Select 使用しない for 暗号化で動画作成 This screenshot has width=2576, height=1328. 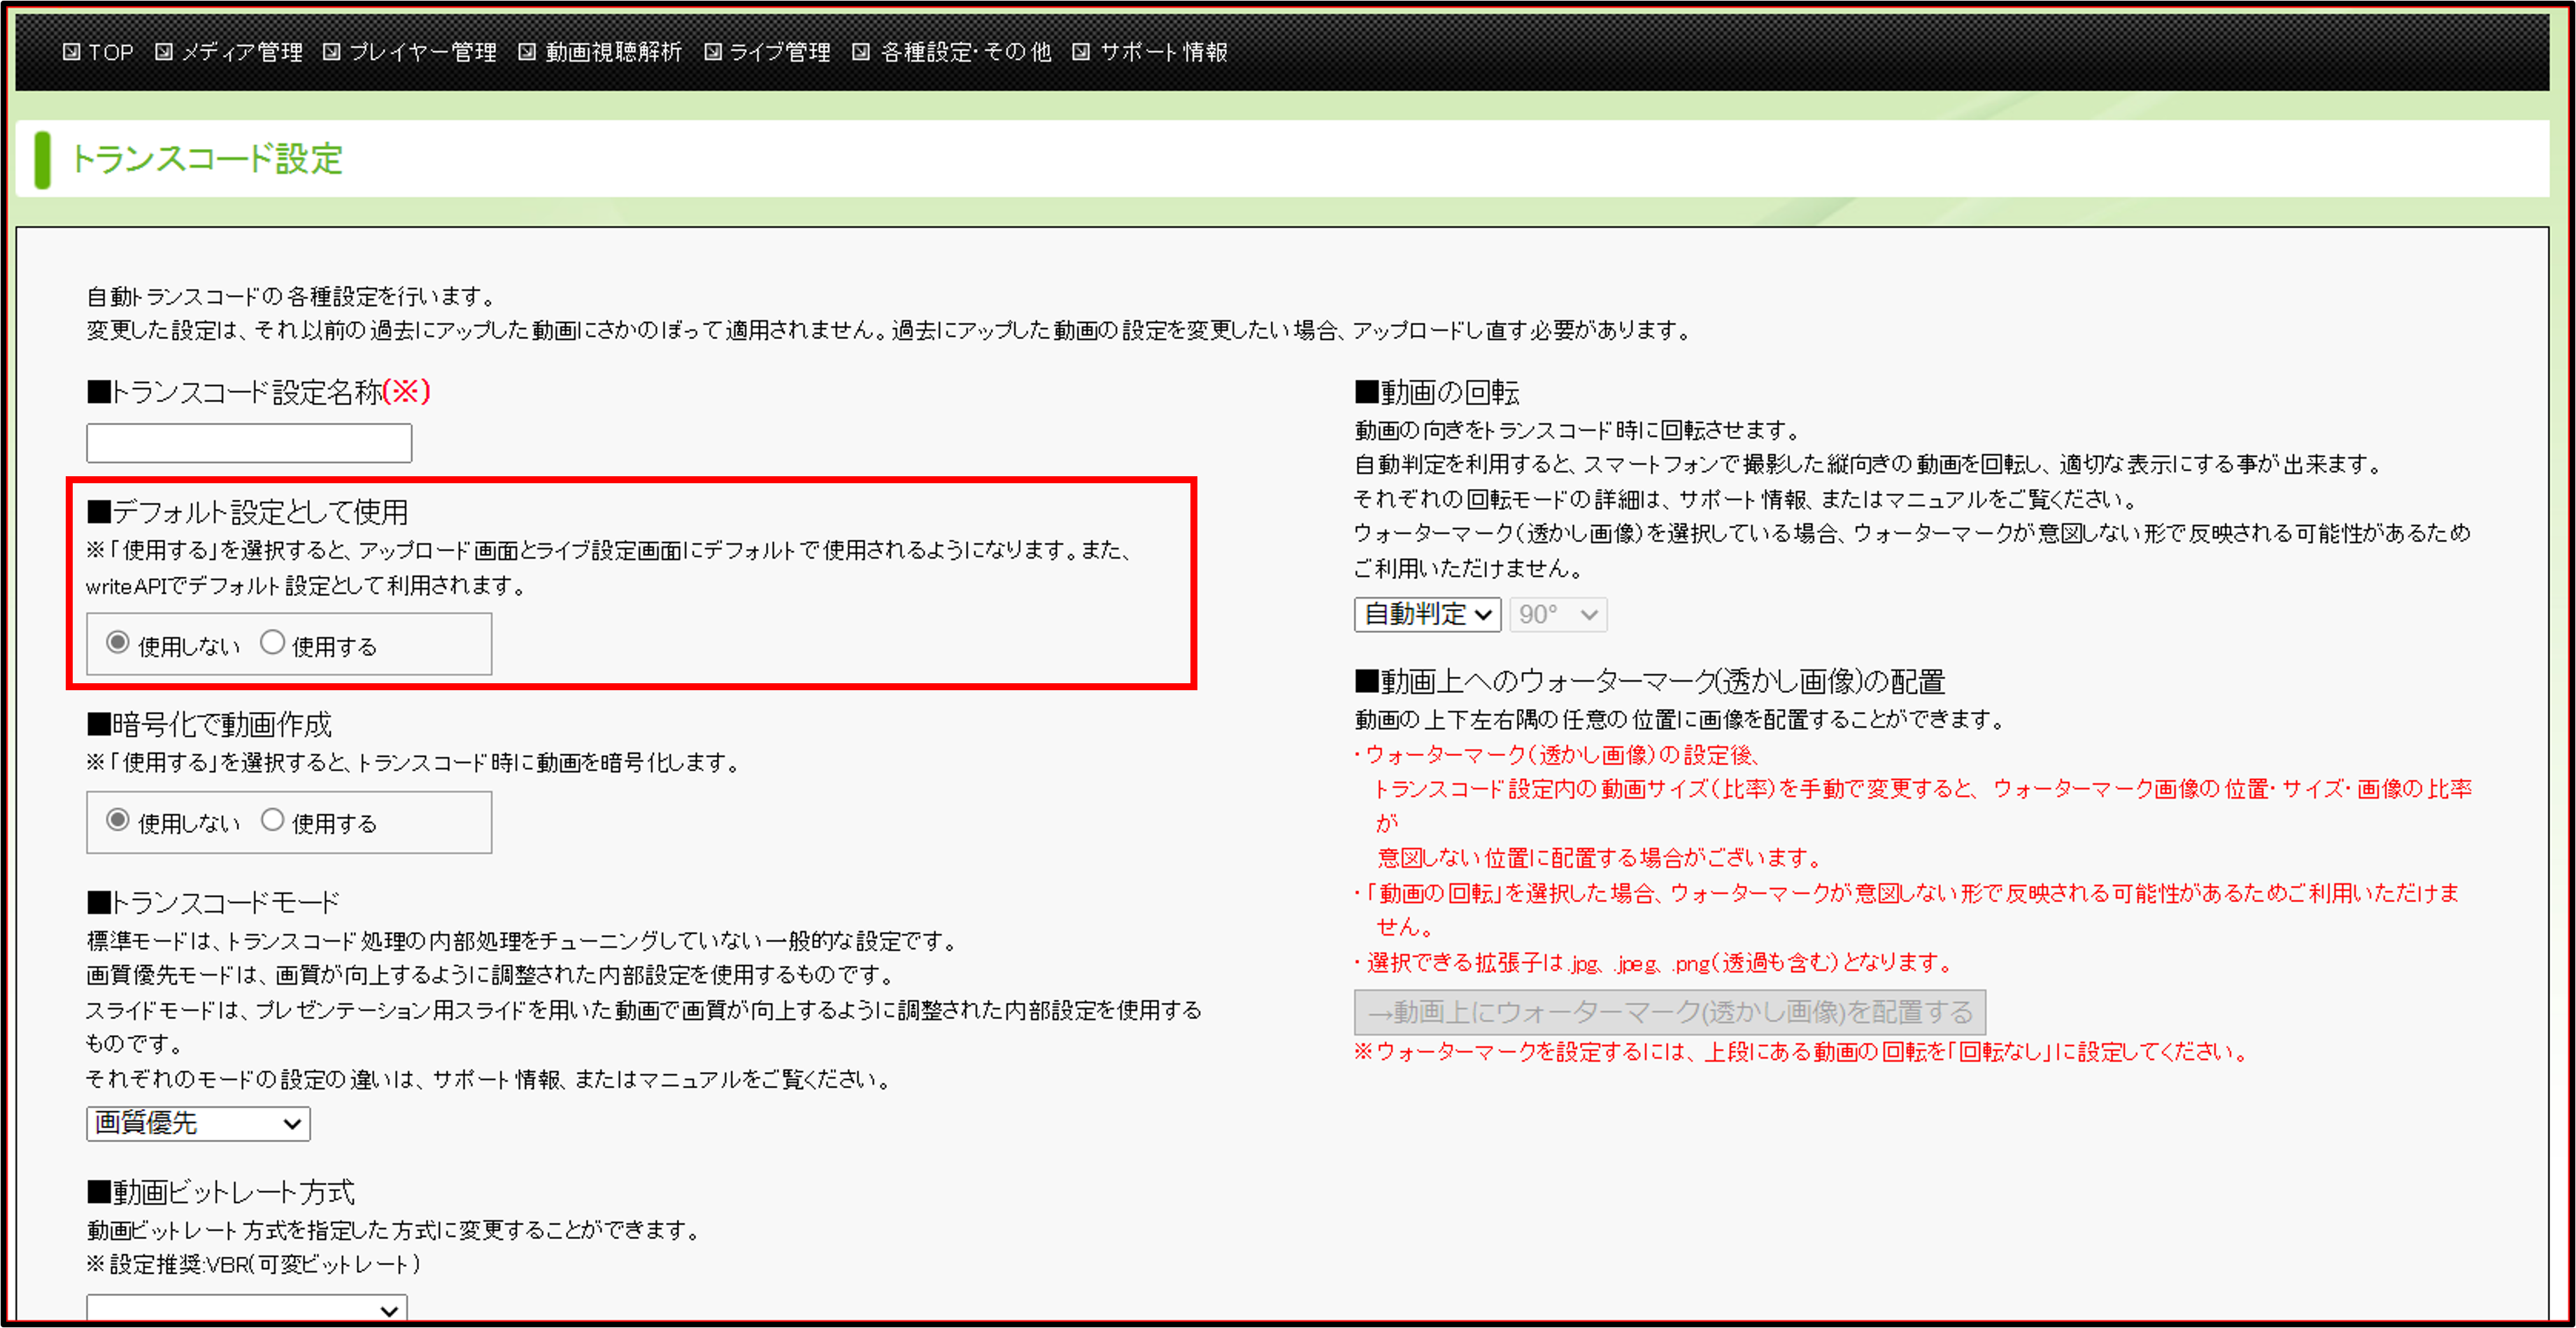[x=118, y=820]
